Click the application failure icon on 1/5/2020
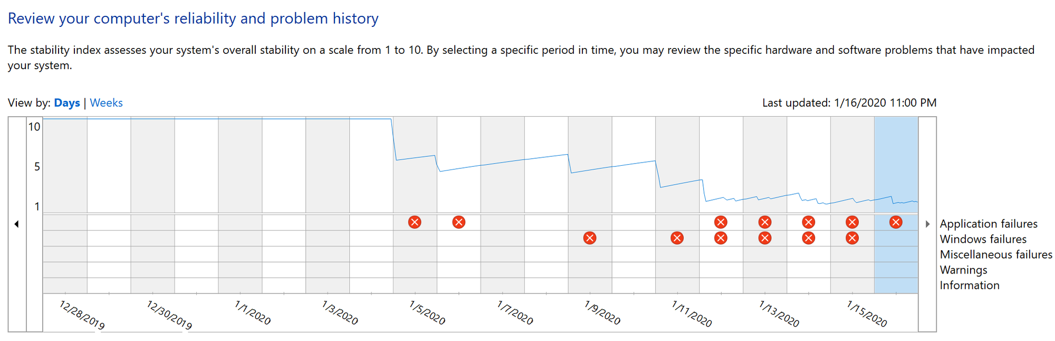The width and height of the screenshot is (1055, 341). (x=415, y=222)
